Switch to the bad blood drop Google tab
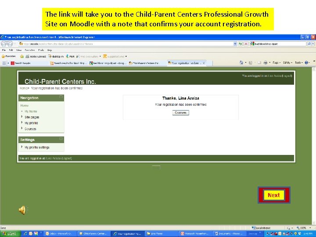This screenshot has width=316, height=237. pyautogui.click(x=108, y=63)
